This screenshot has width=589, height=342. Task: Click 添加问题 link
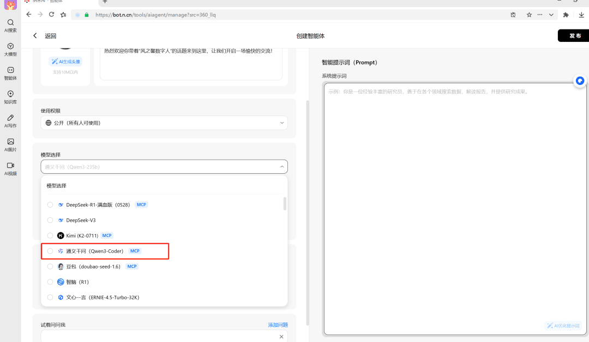point(278,325)
